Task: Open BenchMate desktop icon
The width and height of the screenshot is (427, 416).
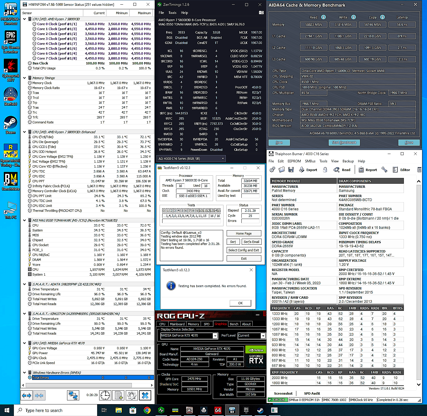Action: 11,181
